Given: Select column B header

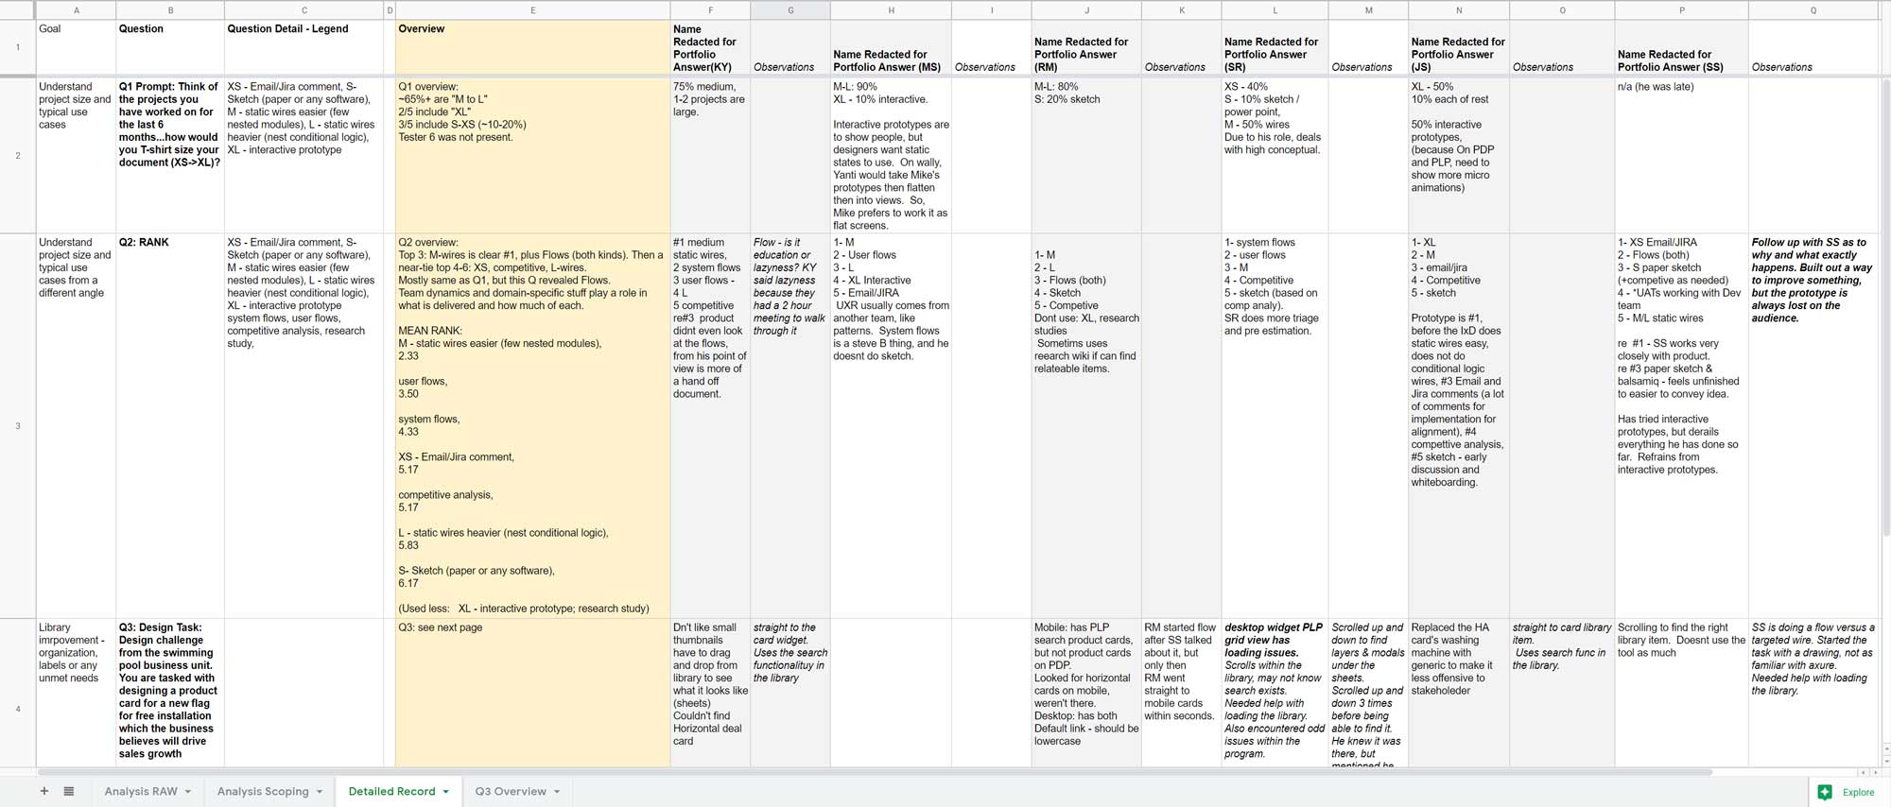Looking at the screenshot, I should (170, 10).
